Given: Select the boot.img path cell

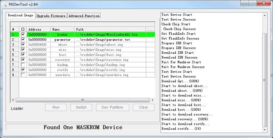Looking at the screenshot, I should (110, 55).
